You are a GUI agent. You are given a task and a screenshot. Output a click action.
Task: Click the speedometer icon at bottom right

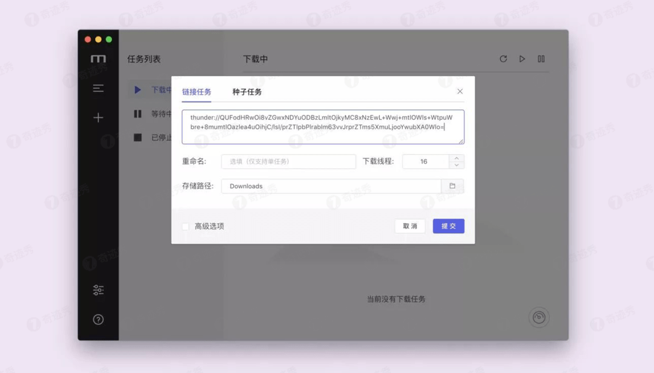click(539, 317)
